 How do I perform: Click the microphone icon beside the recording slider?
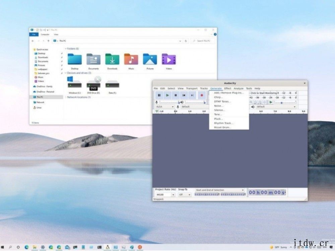(x=156, y=102)
